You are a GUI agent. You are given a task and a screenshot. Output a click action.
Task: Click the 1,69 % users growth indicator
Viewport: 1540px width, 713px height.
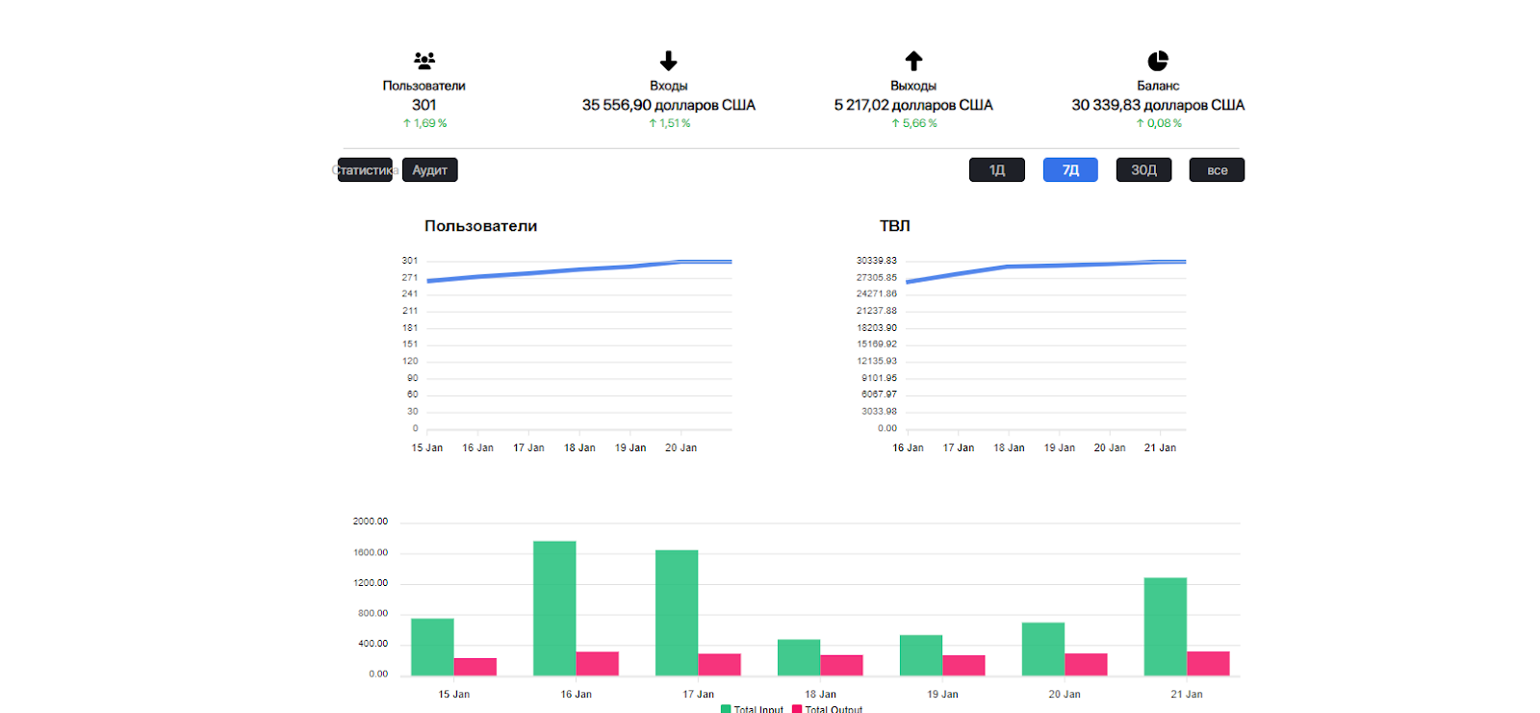pos(424,123)
